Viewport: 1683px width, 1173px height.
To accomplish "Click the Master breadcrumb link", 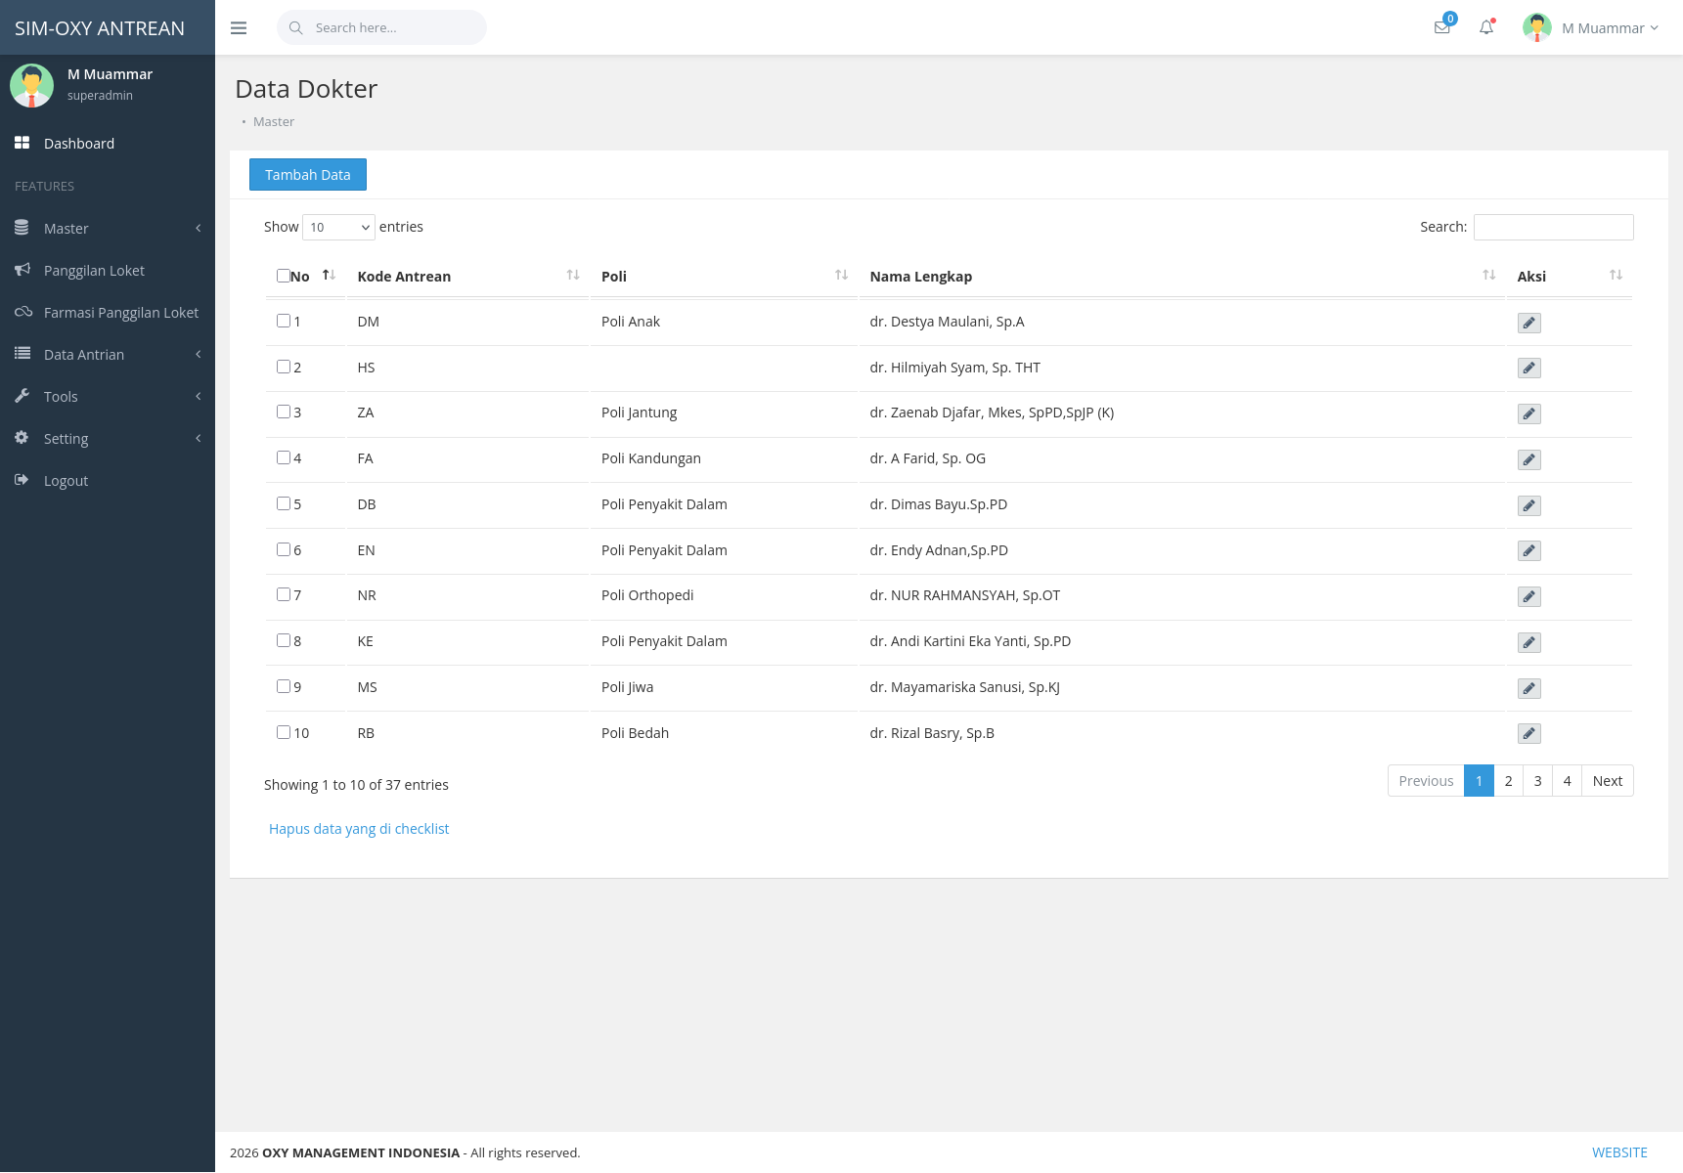I will (274, 122).
